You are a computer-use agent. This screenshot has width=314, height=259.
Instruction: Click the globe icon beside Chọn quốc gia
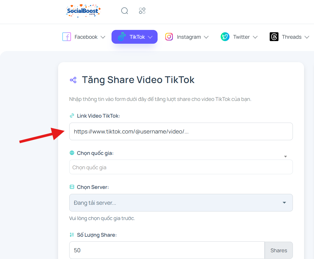tap(72, 153)
